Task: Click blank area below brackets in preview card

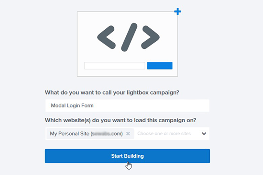Action: tap(127, 57)
